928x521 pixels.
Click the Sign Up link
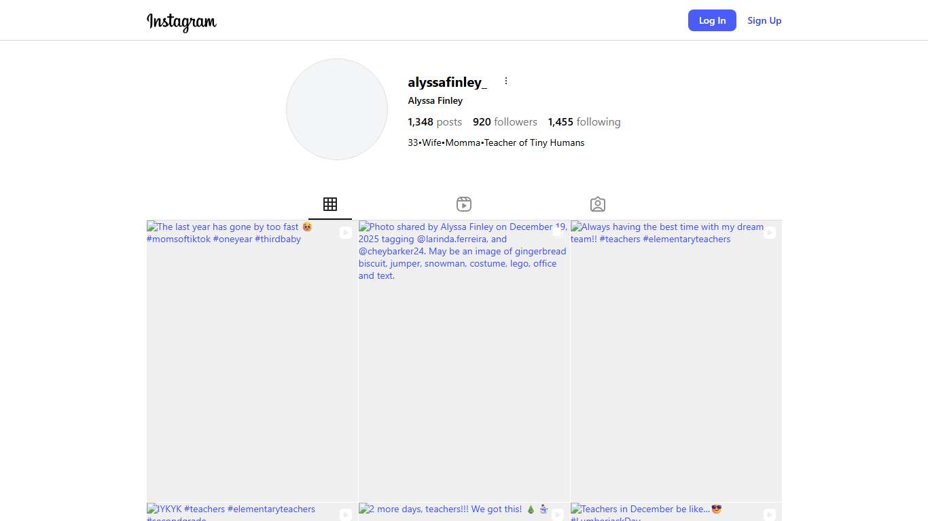coord(764,20)
